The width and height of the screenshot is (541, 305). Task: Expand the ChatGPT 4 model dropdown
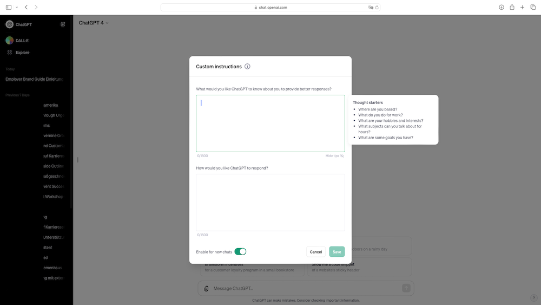[x=94, y=23]
